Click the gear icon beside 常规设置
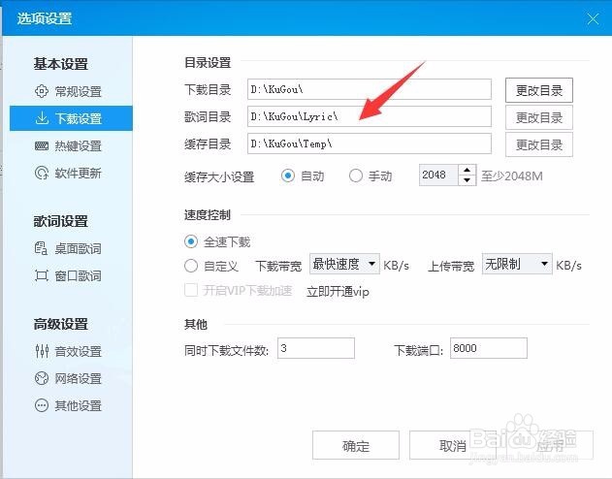 coord(42,91)
